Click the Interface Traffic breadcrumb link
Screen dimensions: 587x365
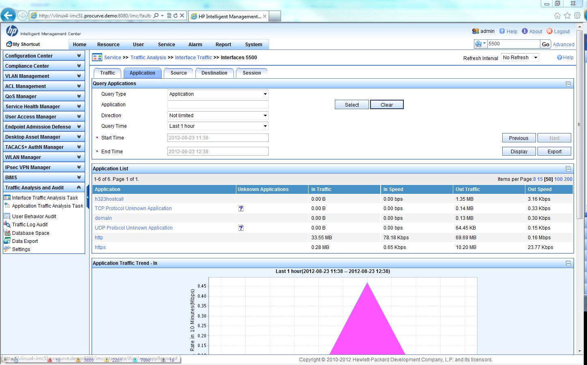(x=193, y=58)
